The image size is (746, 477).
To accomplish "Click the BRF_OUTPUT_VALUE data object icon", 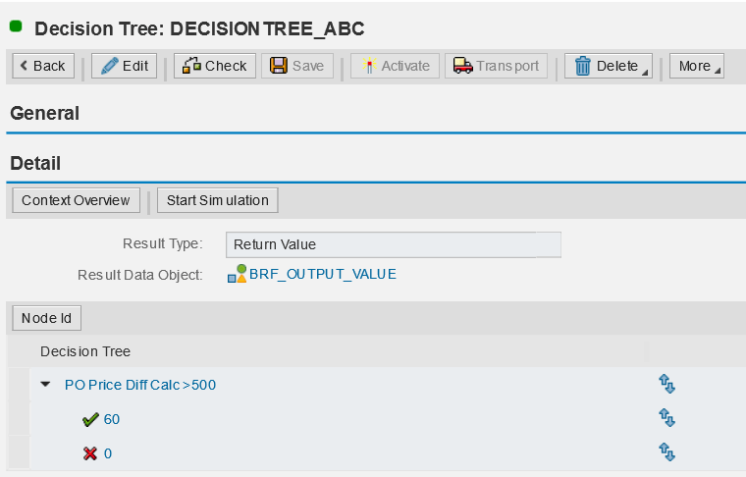I will tap(237, 274).
